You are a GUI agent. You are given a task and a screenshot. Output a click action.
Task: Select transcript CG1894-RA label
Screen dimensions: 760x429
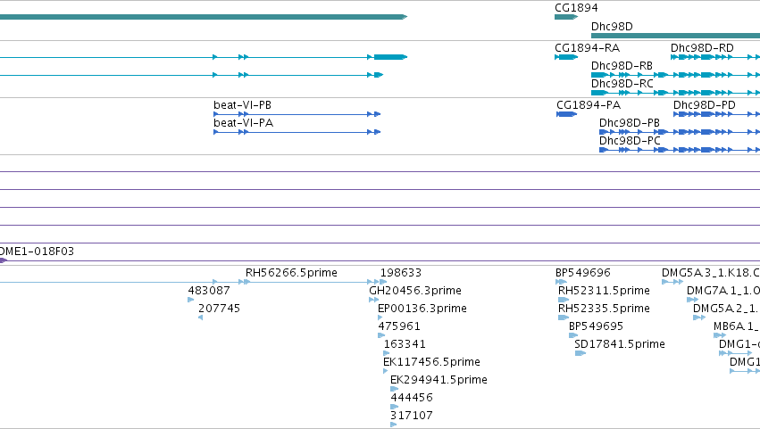(x=587, y=48)
